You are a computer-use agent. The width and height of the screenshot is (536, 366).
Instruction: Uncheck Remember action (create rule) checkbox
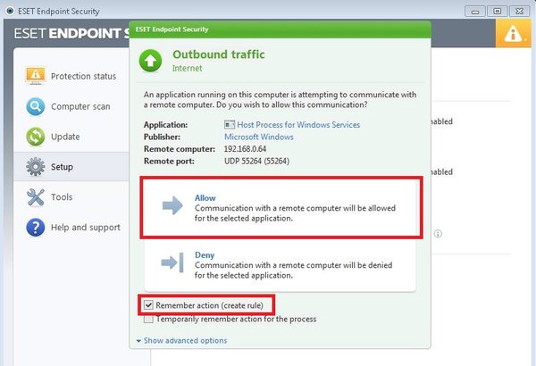(148, 305)
